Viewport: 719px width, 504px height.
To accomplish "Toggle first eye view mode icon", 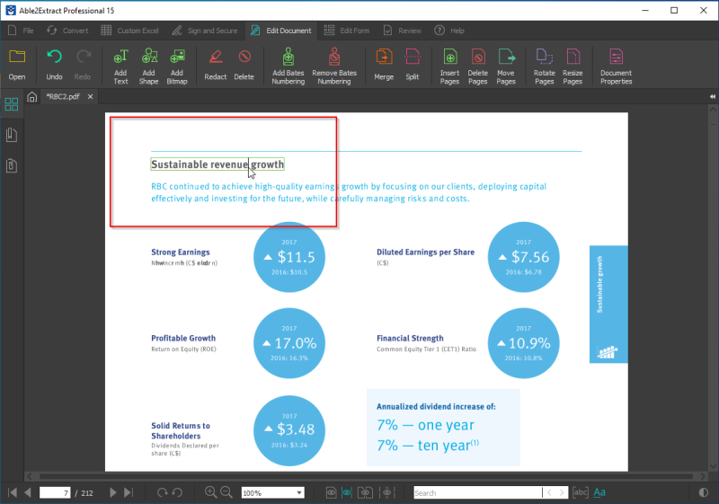I will click(331, 492).
